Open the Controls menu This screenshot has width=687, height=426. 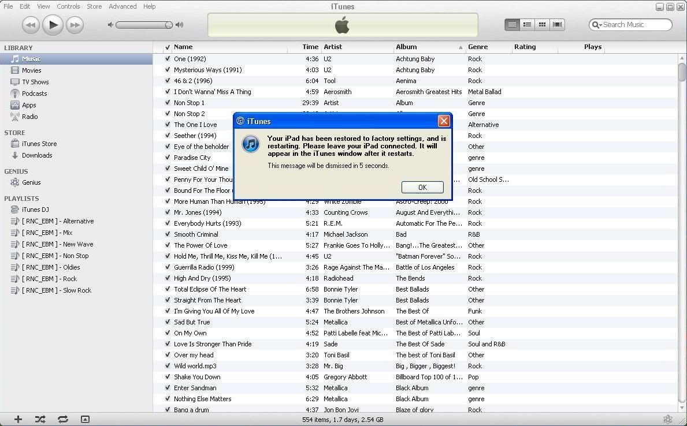[68, 6]
